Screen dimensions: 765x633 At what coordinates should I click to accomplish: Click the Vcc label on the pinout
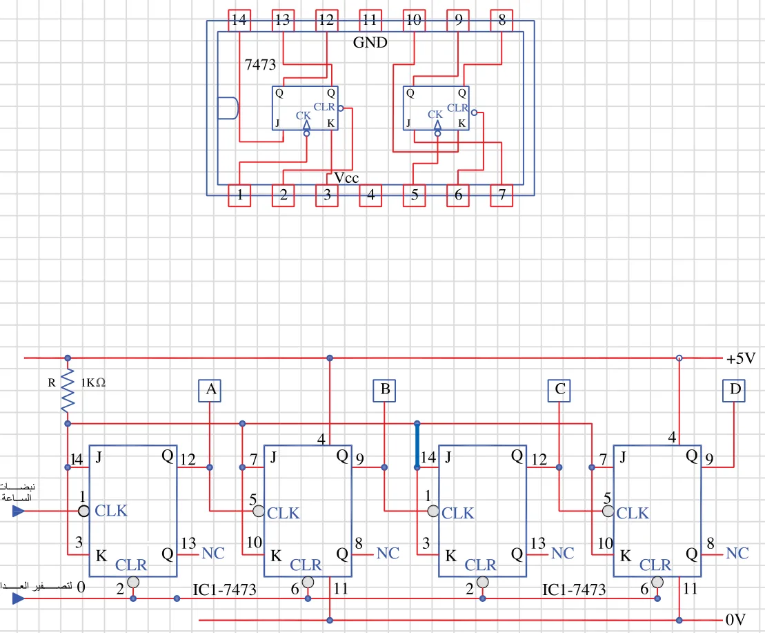pyautogui.click(x=346, y=177)
